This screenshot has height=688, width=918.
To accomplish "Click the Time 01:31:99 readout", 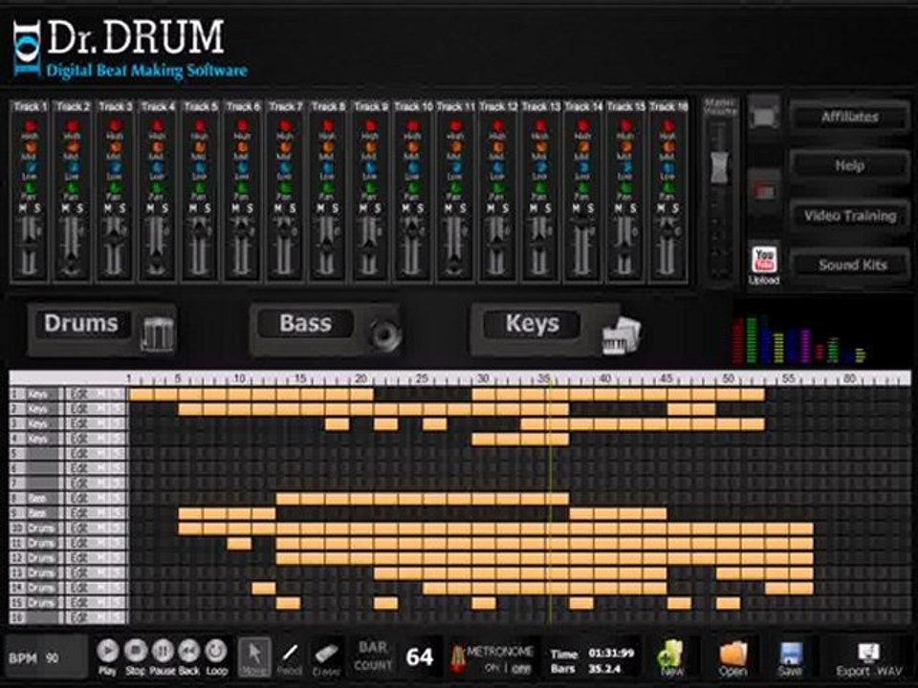I will 611,653.
